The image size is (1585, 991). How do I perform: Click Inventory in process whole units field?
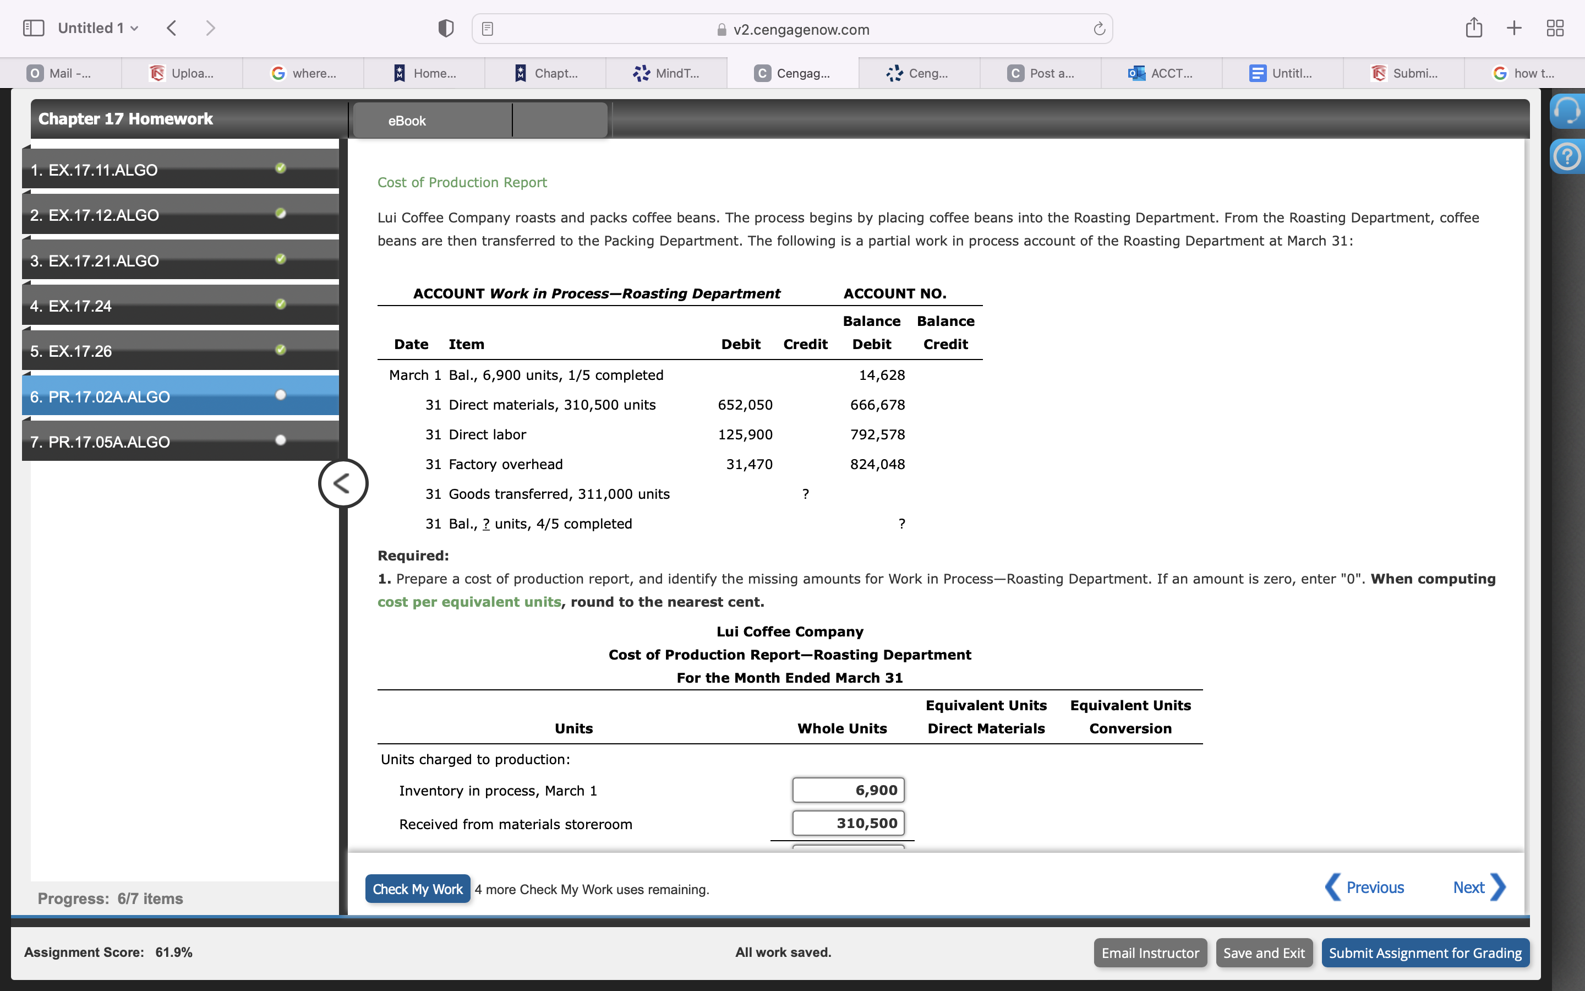(x=848, y=791)
